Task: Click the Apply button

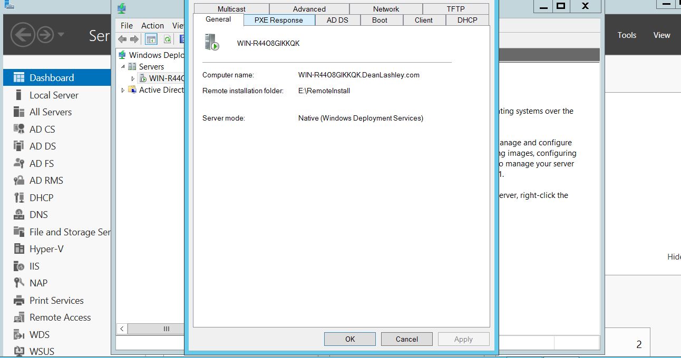Action: (x=464, y=339)
